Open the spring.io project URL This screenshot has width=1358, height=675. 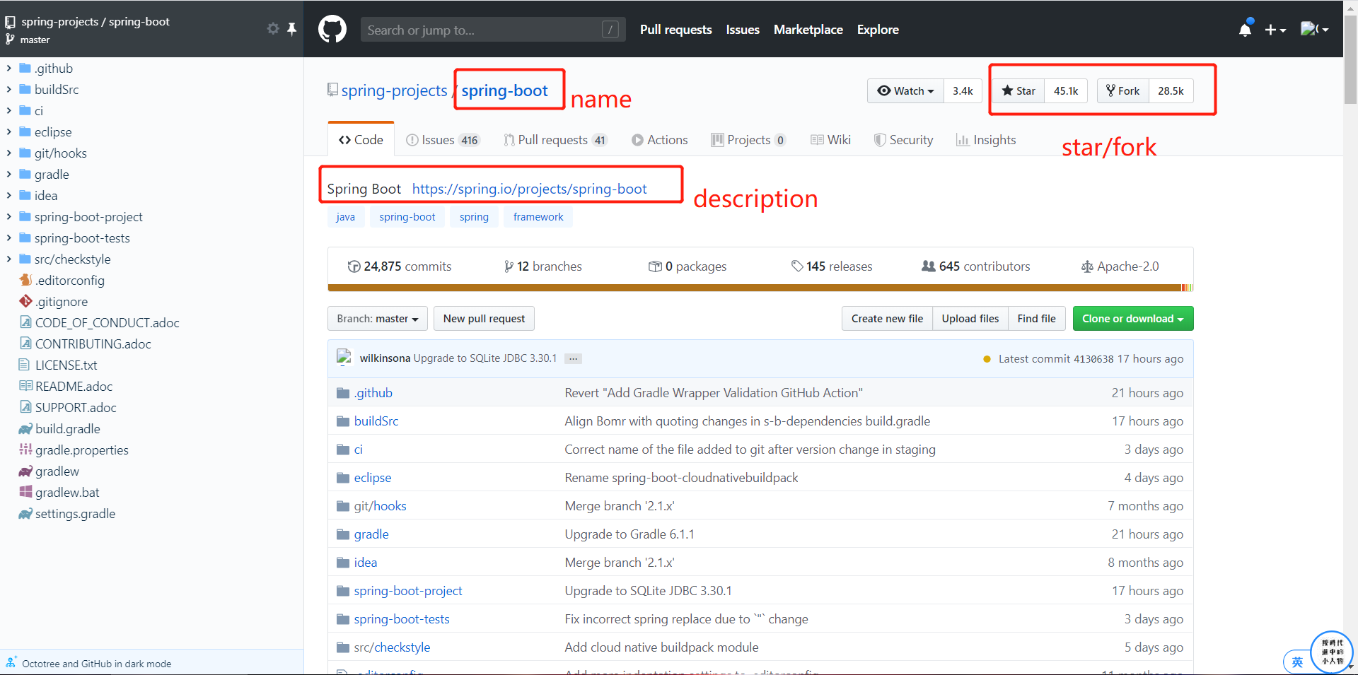coord(529,189)
